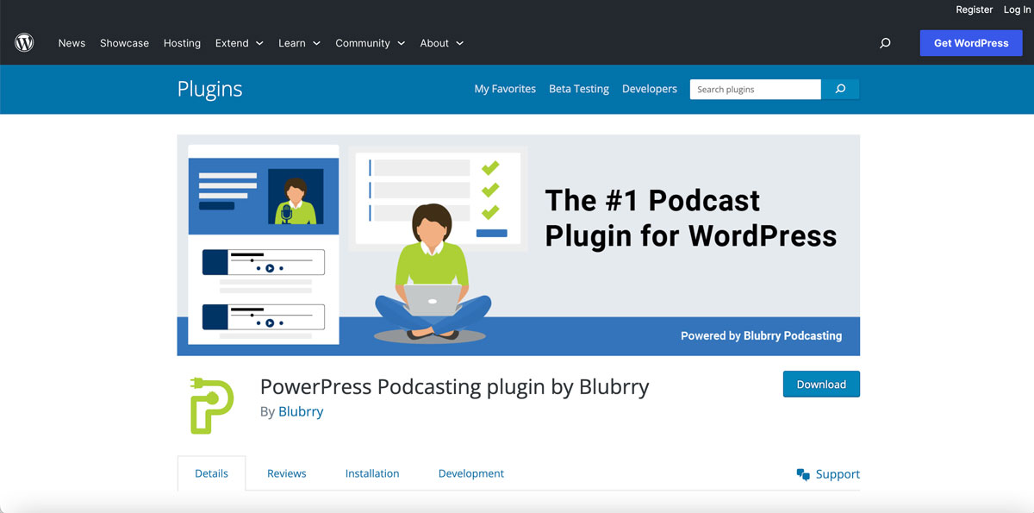Open the Installation tab
Image resolution: width=1034 pixels, height=513 pixels.
point(371,473)
